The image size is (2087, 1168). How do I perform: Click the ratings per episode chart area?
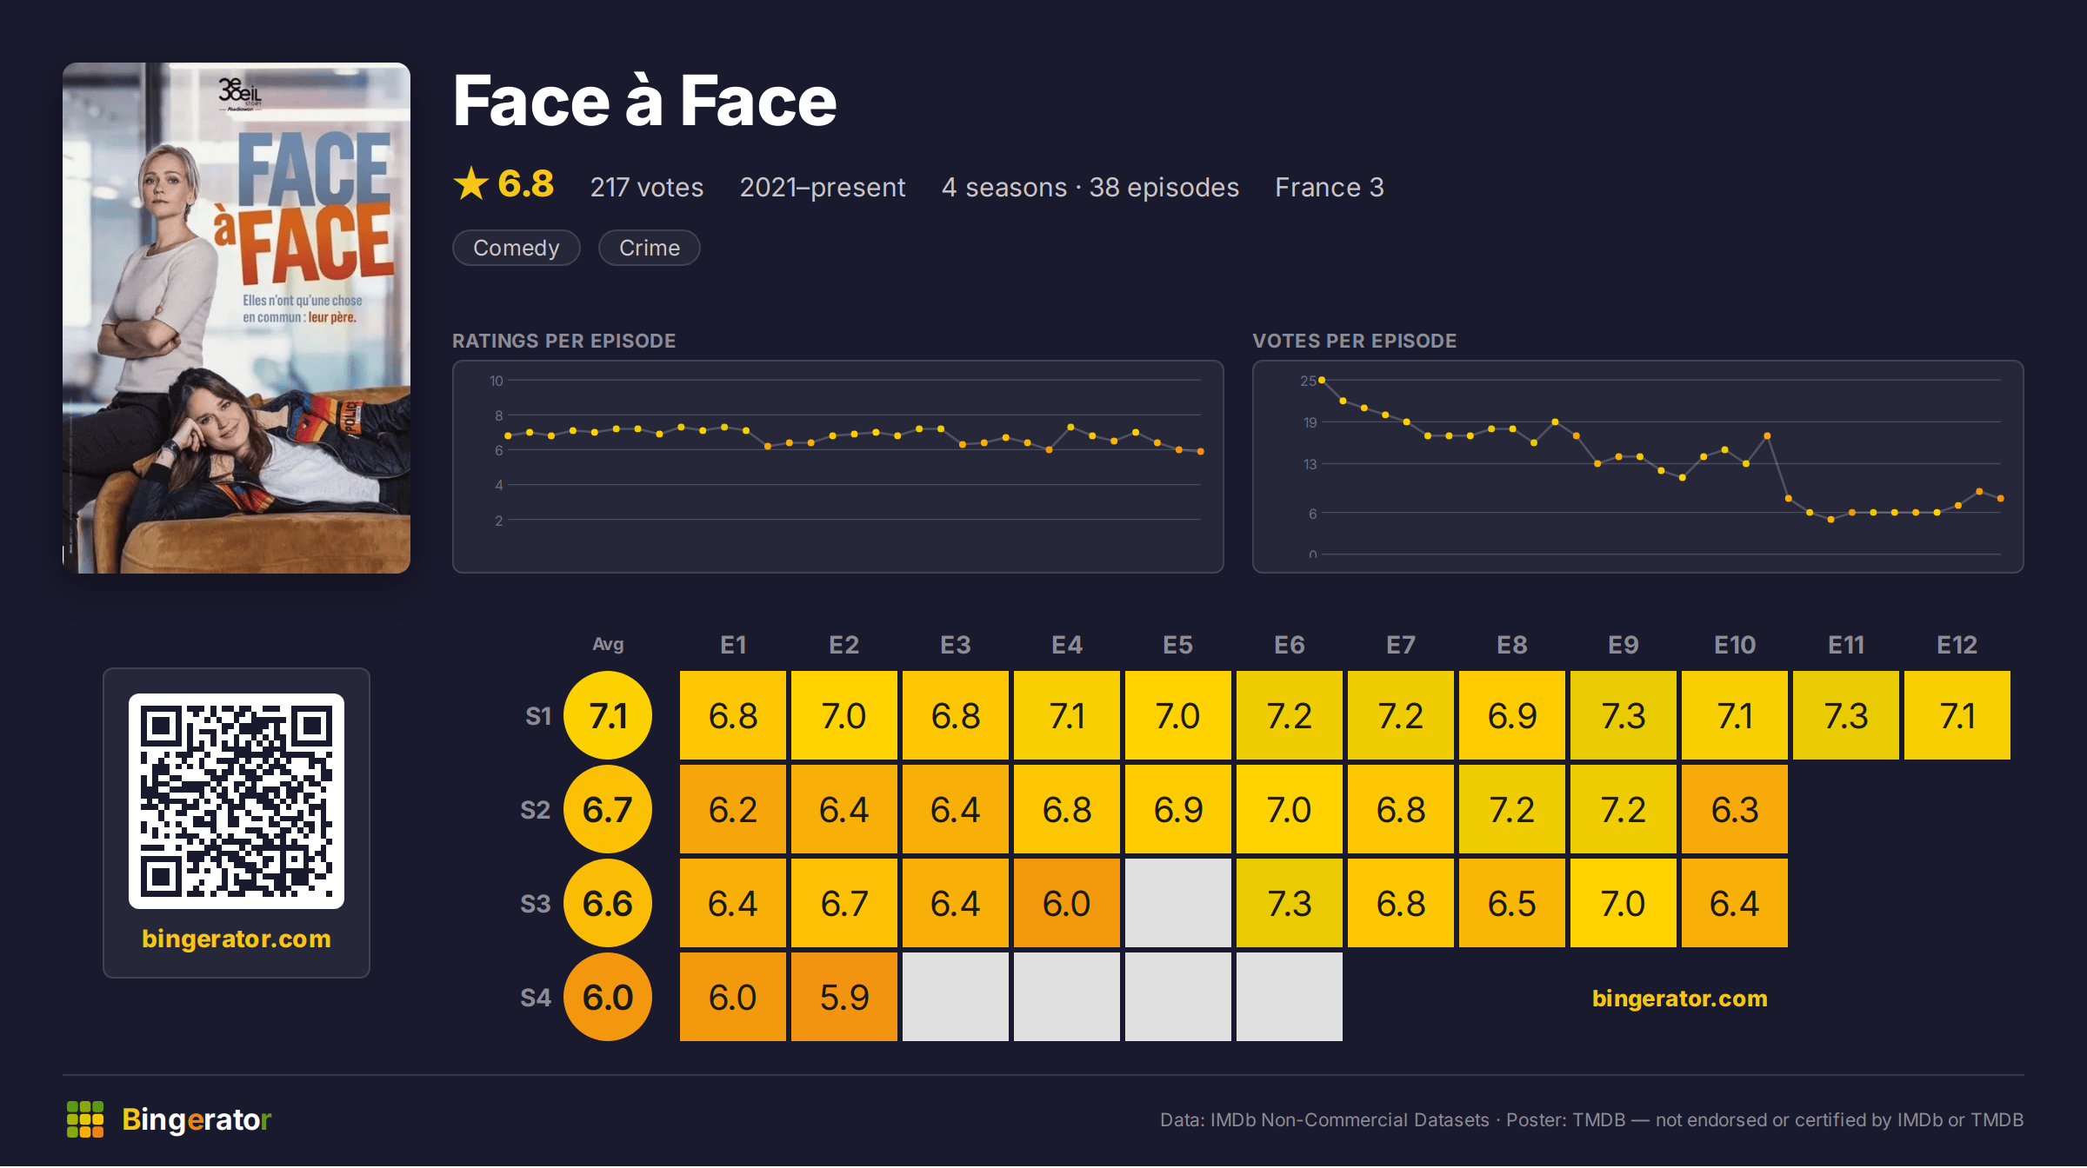tap(838, 467)
